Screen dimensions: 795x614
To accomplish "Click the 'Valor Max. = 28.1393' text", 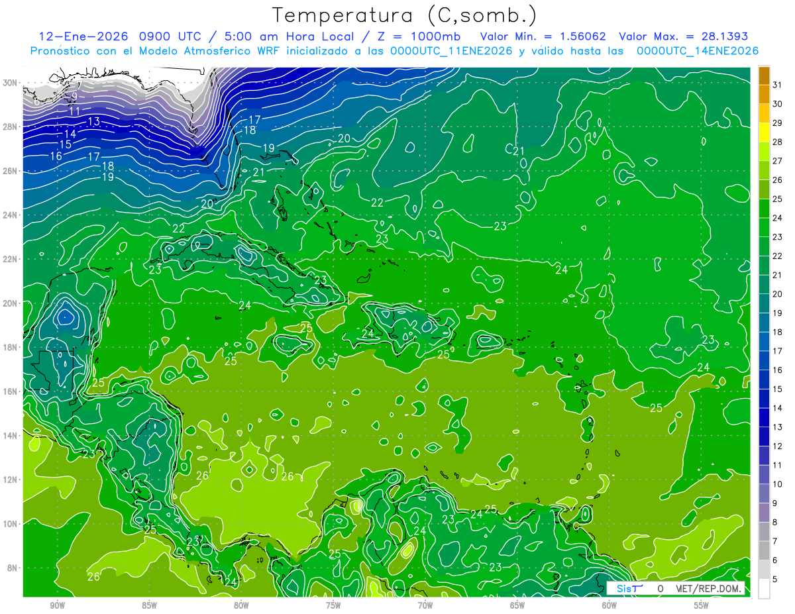I will click(x=684, y=36).
